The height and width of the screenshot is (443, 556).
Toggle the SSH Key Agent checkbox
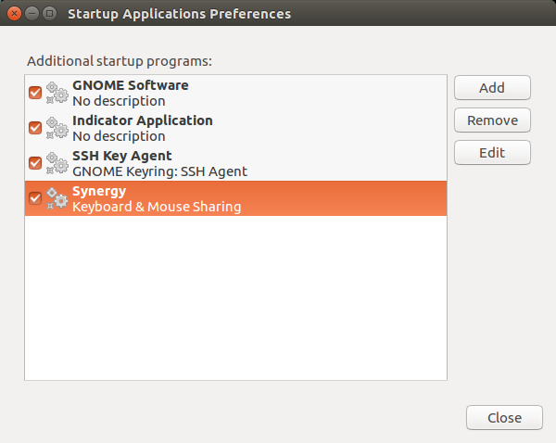35,163
